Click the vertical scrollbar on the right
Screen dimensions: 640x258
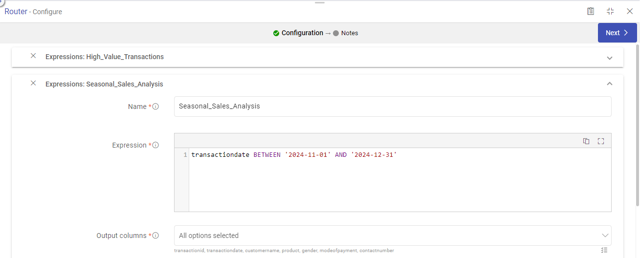pyautogui.click(x=637, y=122)
